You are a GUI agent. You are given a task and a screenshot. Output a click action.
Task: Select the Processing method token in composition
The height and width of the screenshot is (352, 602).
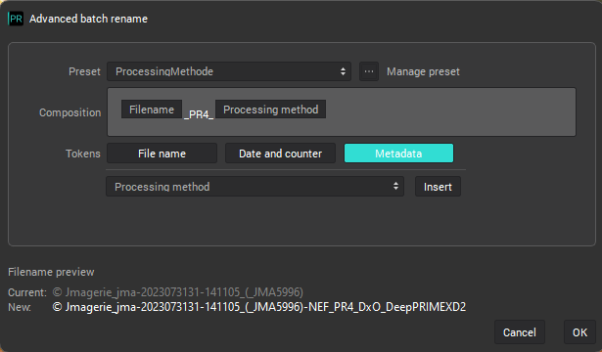pyautogui.click(x=271, y=110)
